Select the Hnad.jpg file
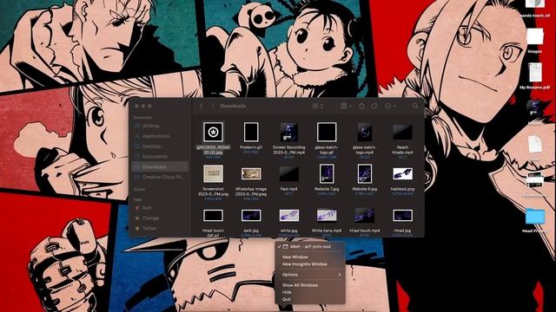 (x=402, y=216)
